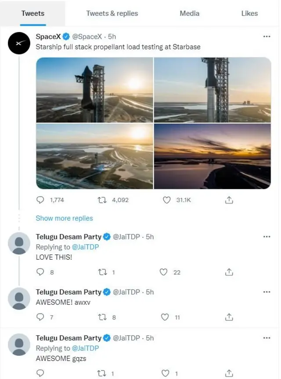Click reply icon on SpaceX tweet
This screenshot has height=379, width=281.
click(40, 200)
